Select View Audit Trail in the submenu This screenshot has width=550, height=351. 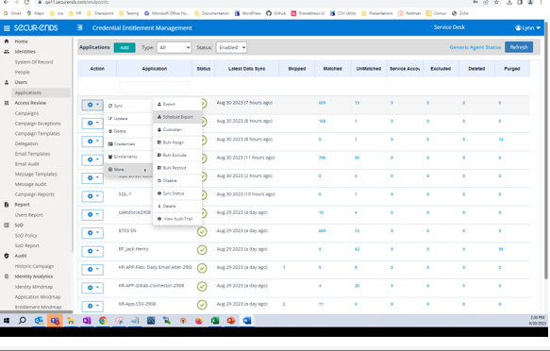[x=177, y=219]
